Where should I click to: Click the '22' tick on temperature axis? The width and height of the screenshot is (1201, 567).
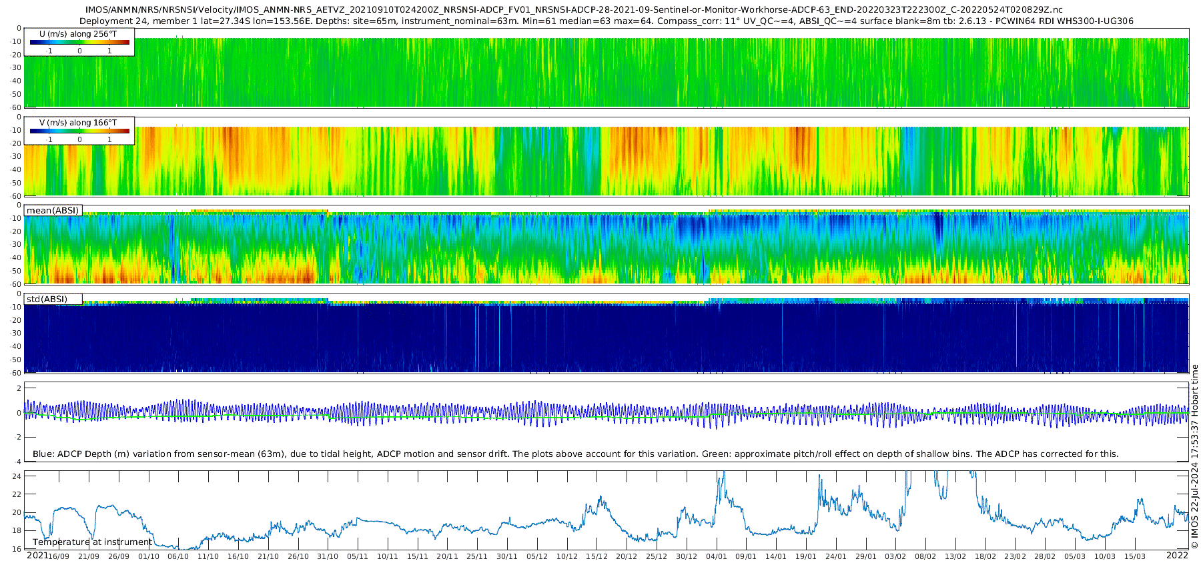(x=17, y=494)
